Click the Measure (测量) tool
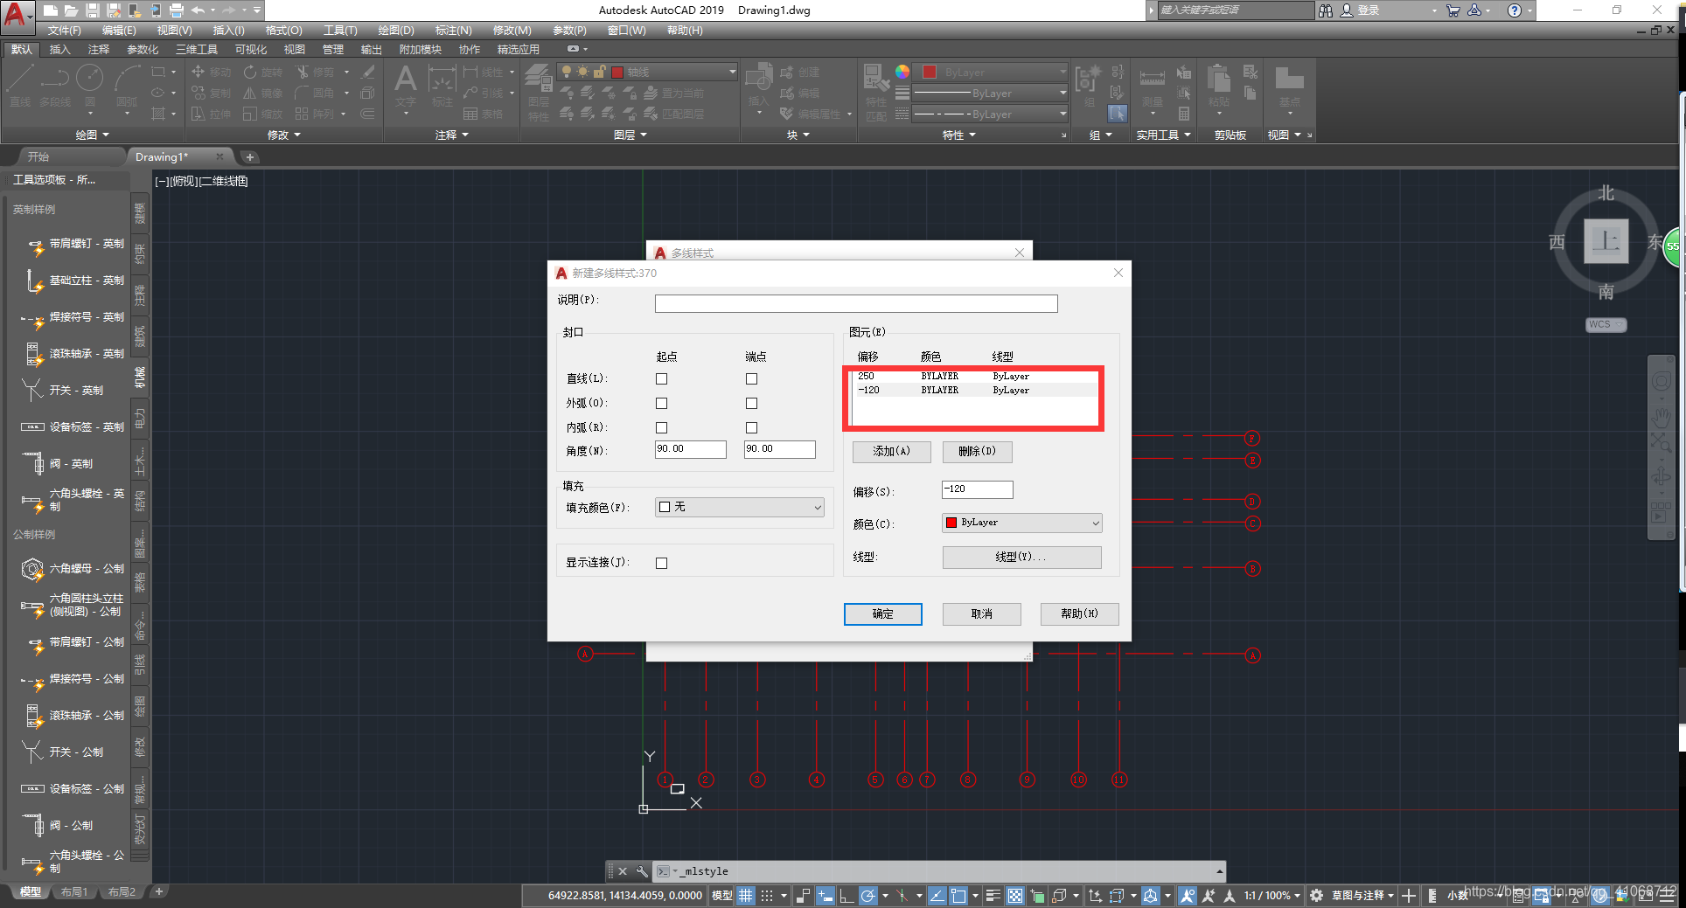This screenshot has width=1686, height=908. click(1153, 86)
